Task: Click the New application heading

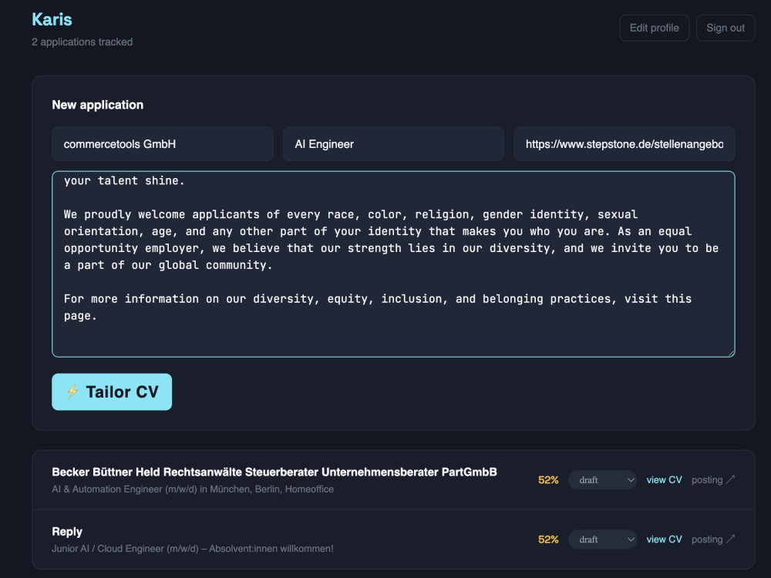Action: coord(97,105)
